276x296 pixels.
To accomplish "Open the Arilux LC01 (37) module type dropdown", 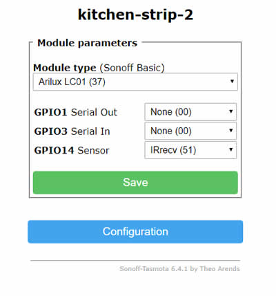I will pos(135,82).
